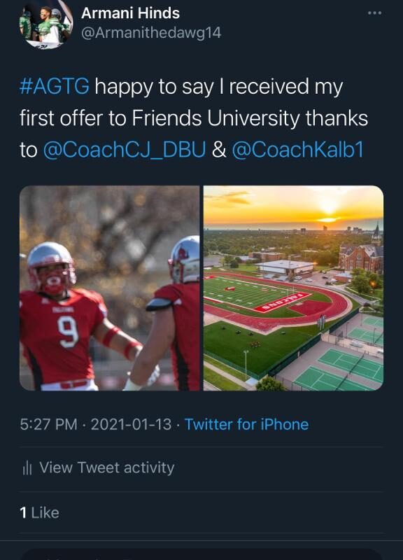Click the tweet text about Friends University
The height and width of the screenshot is (560, 403).
point(194,118)
